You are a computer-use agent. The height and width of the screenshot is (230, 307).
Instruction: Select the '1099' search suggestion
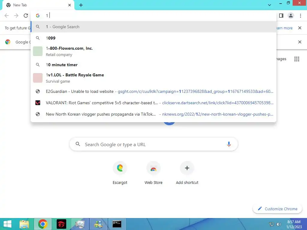click(153, 38)
